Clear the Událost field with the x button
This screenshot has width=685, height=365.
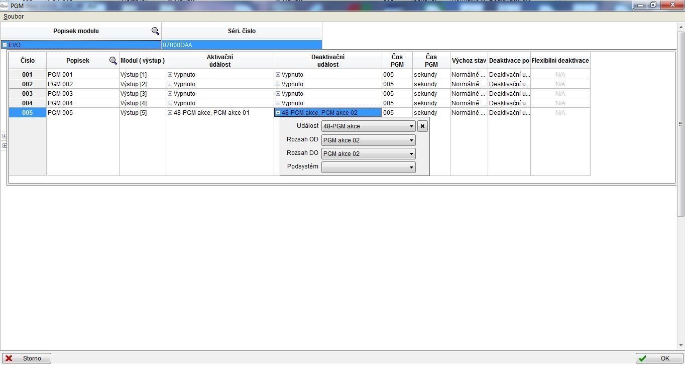422,126
